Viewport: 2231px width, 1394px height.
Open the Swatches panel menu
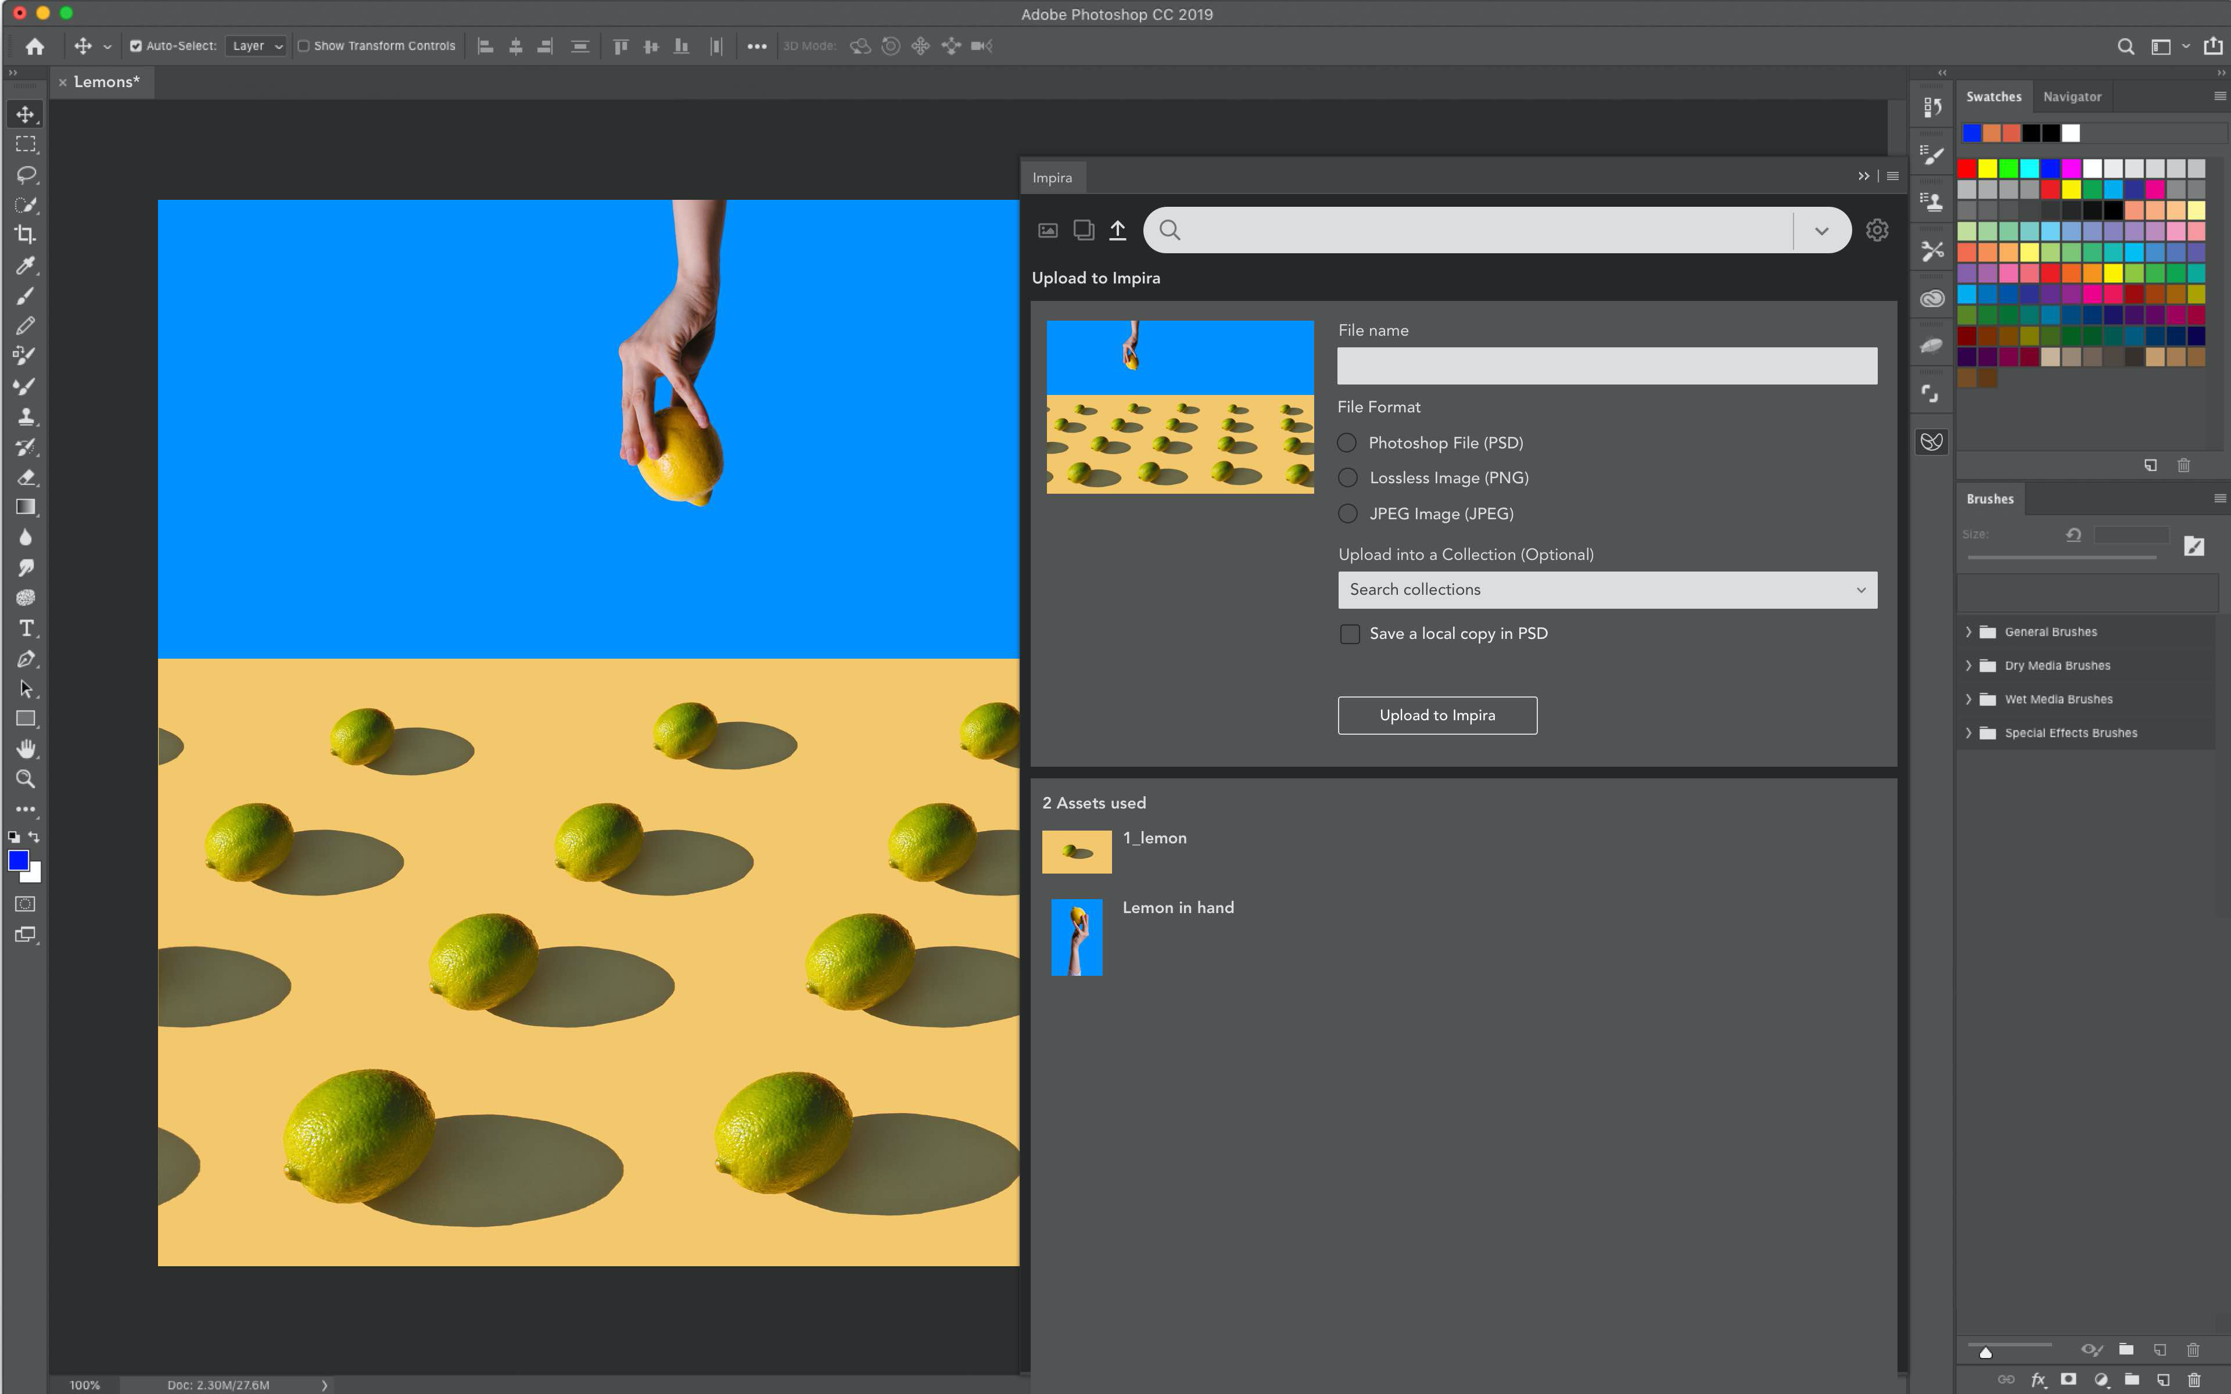[2219, 96]
